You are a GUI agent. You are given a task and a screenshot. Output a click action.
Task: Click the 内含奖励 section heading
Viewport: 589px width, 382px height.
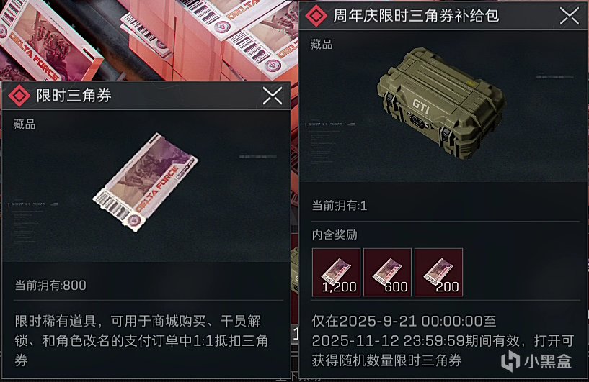pyautogui.click(x=335, y=235)
